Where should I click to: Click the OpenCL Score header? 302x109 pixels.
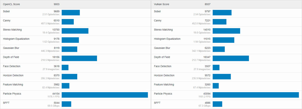12,4
